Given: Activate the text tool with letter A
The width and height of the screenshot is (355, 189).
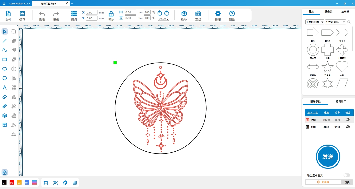Looking at the screenshot, I should [5, 87].
